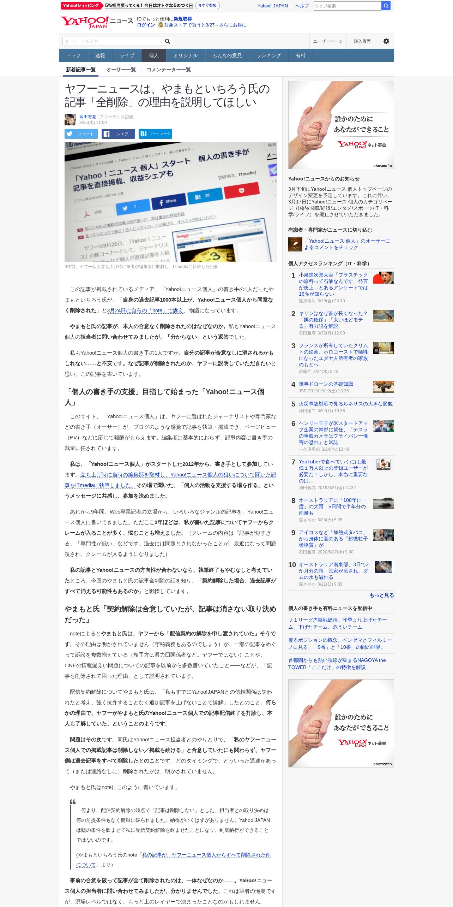Open the みんなの意見 tab

pos(227,55)
